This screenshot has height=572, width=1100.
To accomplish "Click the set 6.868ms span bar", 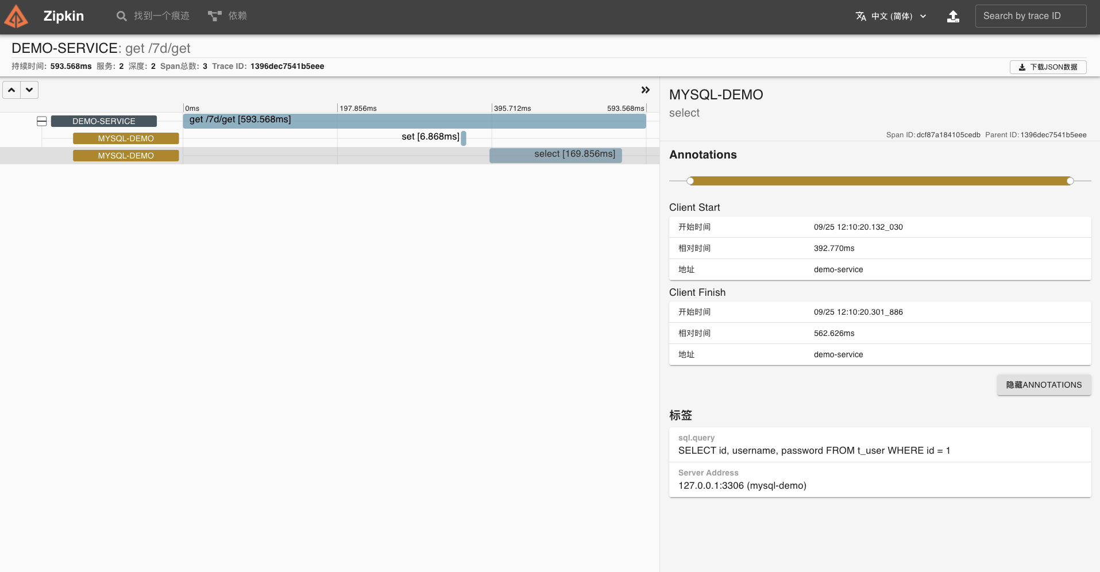I will click(464, 138).
